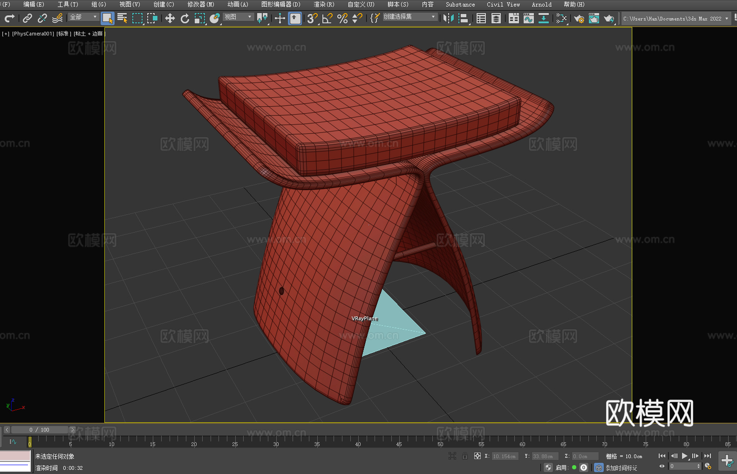Open Render Setup teapot icon
The height and width of the screenshot is (474, 737).
click(x=579, y=18)
